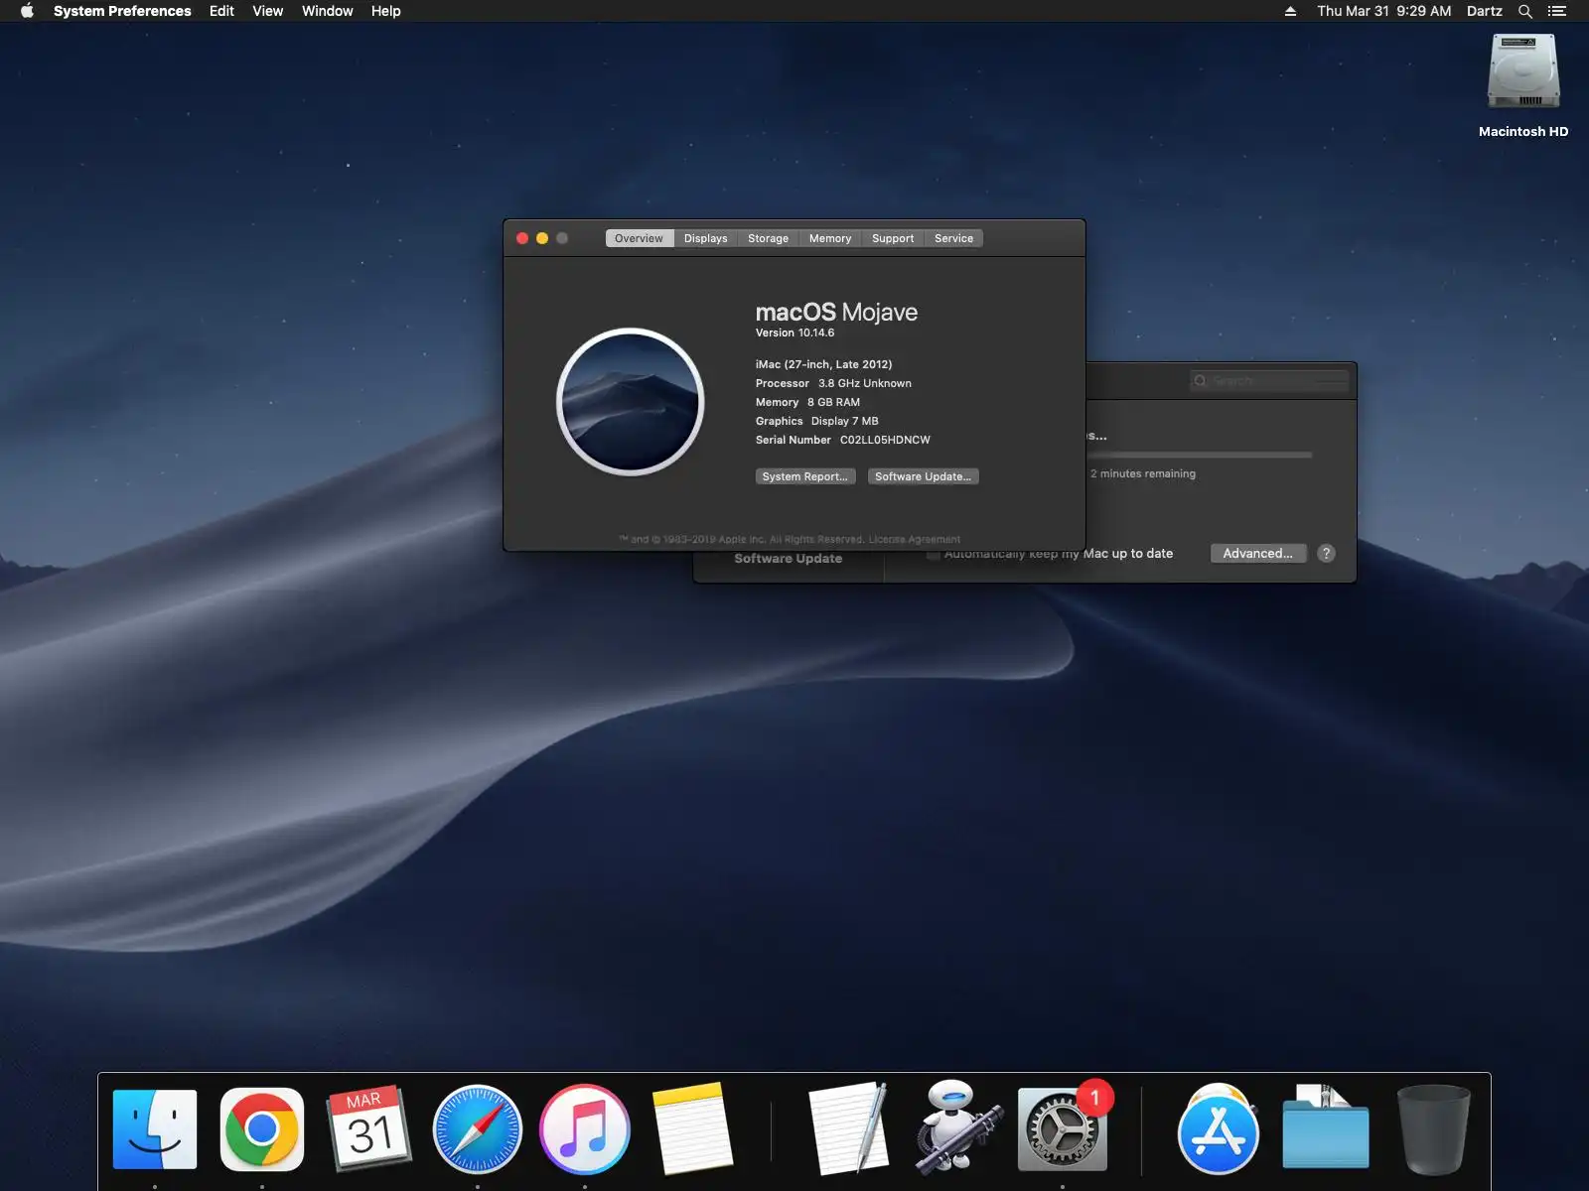Viewport: 1589px width, 1191px height.
Task: Open the Help menu
Action: coord(386,11)
